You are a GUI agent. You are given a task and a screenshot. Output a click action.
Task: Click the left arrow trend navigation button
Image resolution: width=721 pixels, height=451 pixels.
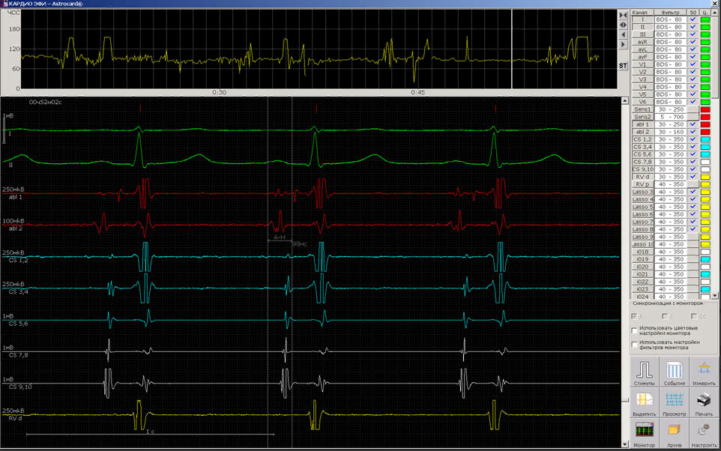pos(622,34)
